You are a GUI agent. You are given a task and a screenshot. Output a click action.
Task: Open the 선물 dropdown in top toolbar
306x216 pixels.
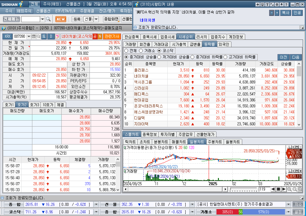[96, 19]
